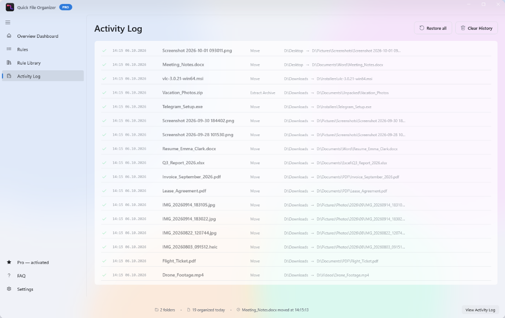
Task: Select IMG_20260914_183105.jpg file name
Action: click(x=189, y=205)
